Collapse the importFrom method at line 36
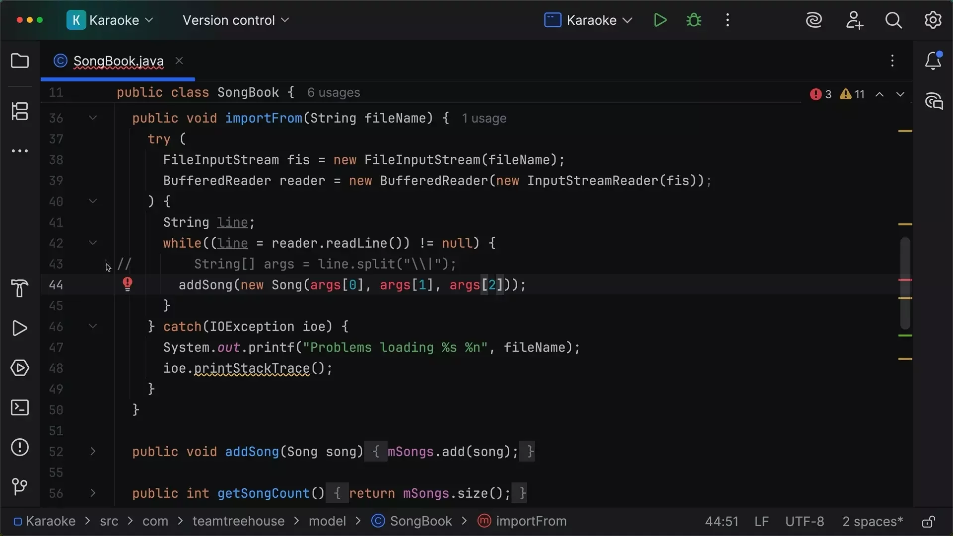 [x=93, y=118]
